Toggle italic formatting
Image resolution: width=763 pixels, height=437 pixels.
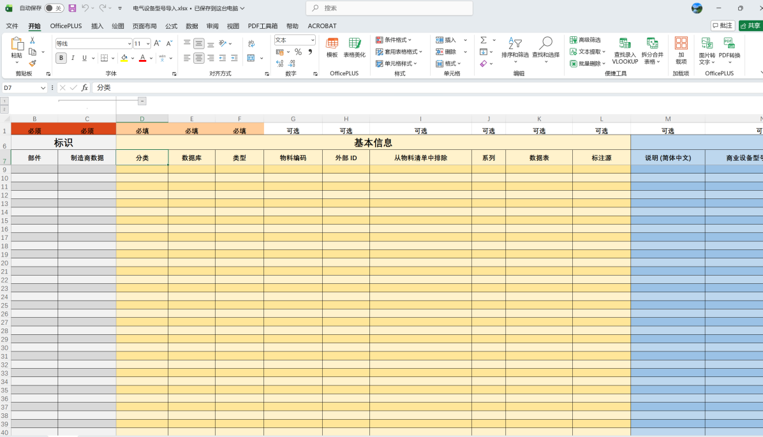click(73, 58)
